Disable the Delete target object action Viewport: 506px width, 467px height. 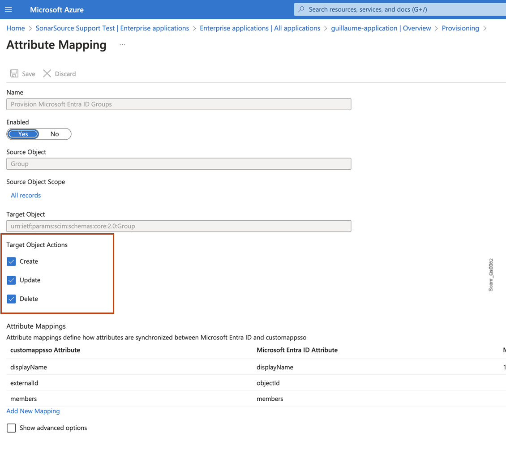(11, 299)
